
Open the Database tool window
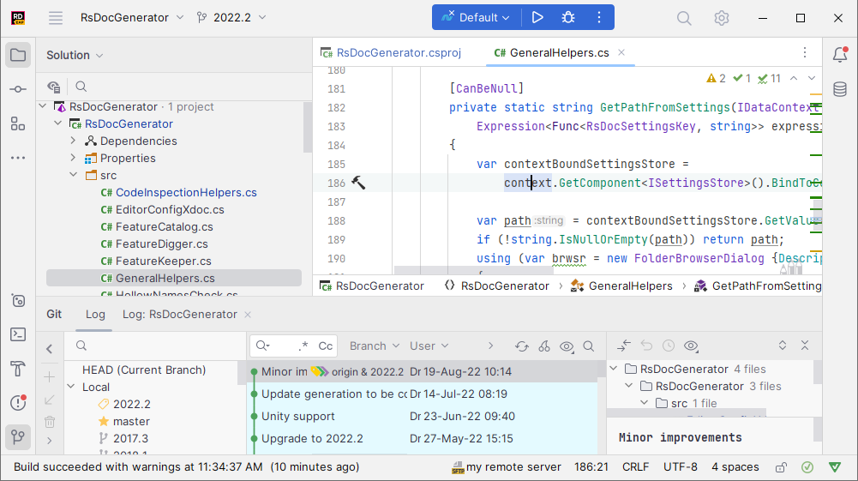[840, 88]
